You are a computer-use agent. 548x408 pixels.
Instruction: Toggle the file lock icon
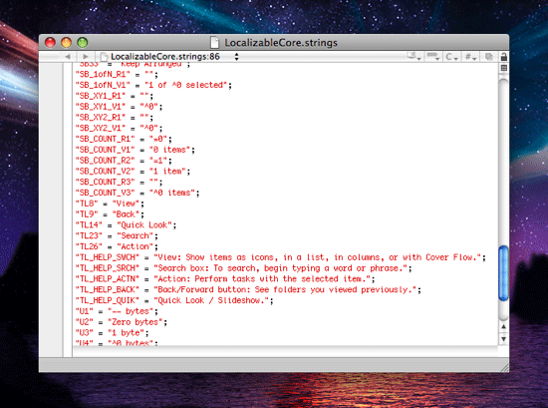(x=503, y=56)
